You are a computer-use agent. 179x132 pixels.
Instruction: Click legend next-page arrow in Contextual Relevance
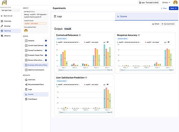click(x=108, y=42)
